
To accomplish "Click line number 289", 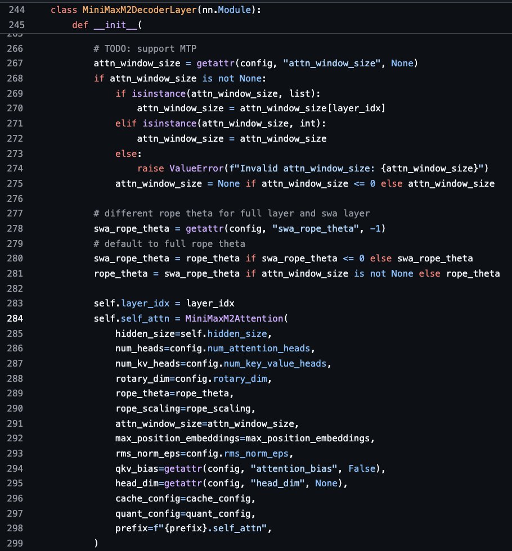I will pos(15,393).
